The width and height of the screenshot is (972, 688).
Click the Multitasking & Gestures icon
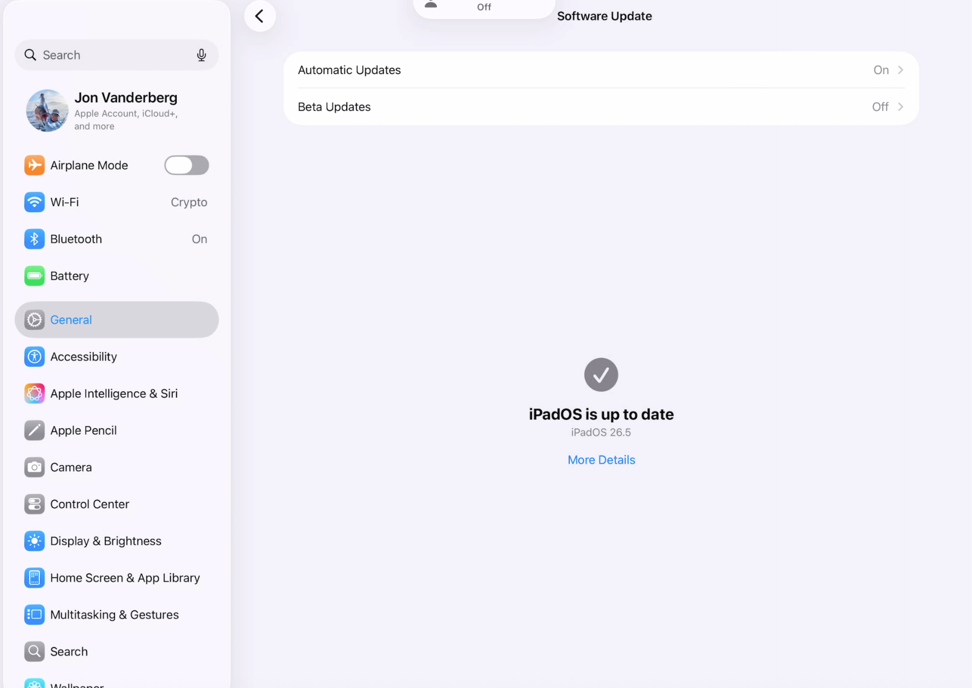point(34,615)
